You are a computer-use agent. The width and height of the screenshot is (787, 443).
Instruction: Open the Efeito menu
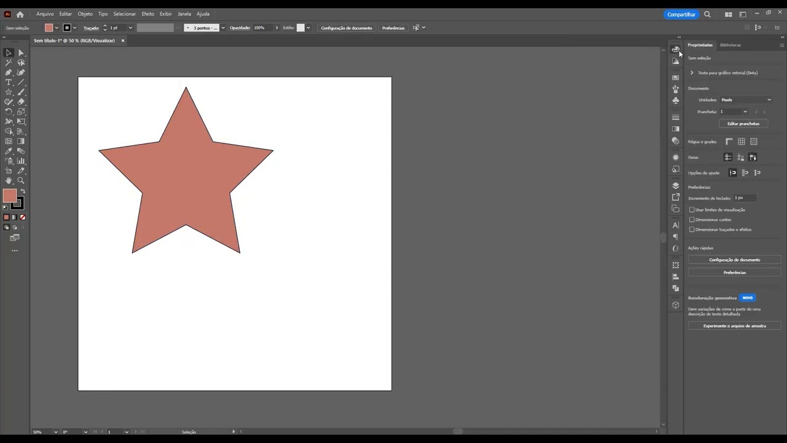148,14
